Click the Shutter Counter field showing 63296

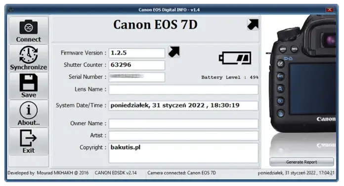(137, 65)
